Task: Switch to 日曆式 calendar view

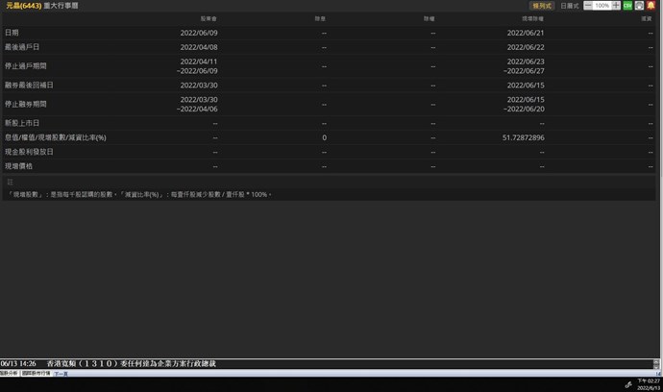Action: (x=570, y=6)
